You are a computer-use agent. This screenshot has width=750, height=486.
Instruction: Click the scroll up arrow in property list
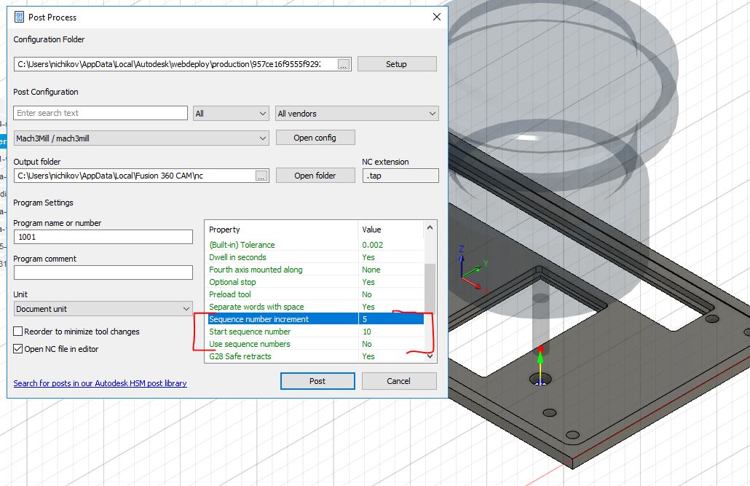pos(430,229)
